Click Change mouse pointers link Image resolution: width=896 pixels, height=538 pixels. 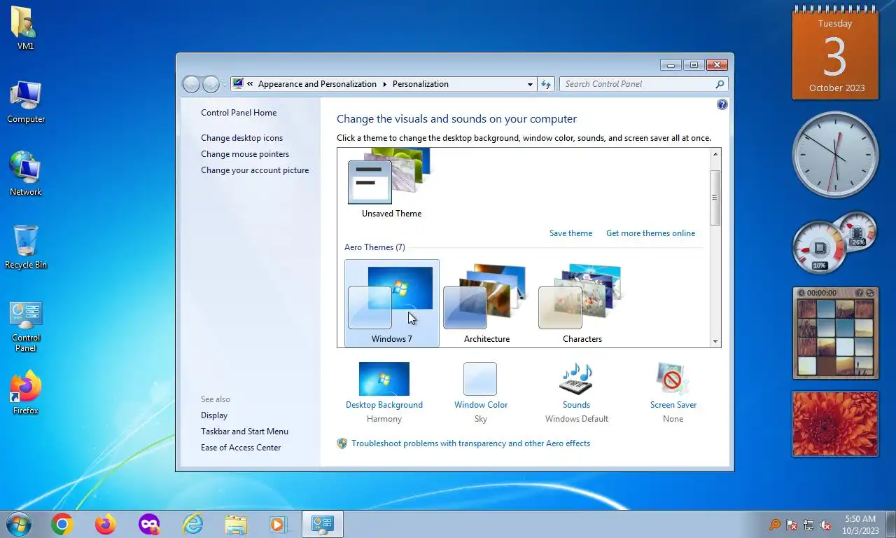pos(245,154)
